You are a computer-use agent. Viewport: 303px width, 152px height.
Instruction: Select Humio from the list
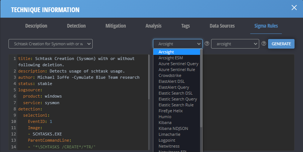click(x=177, y=117)
